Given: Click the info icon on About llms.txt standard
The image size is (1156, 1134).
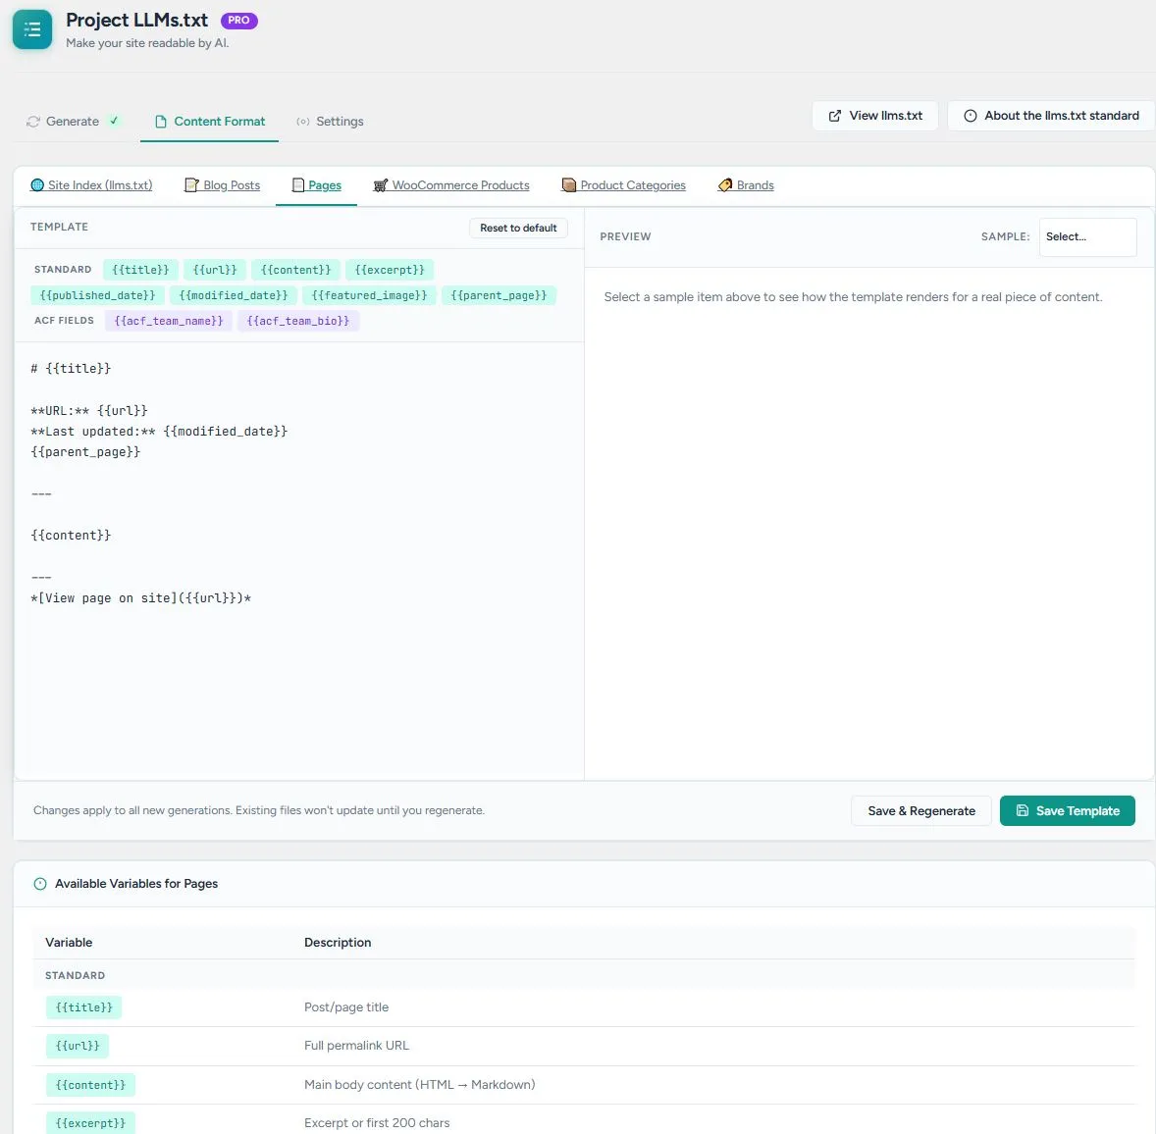Looking at the screenshot, I should pos(971,116).
